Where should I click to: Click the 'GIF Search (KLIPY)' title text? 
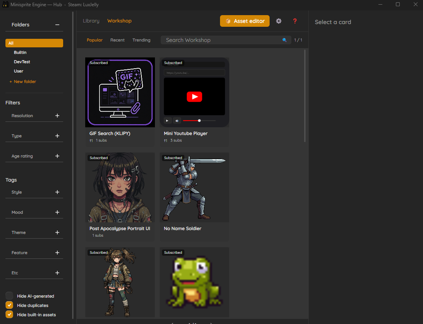pos(110,133)
